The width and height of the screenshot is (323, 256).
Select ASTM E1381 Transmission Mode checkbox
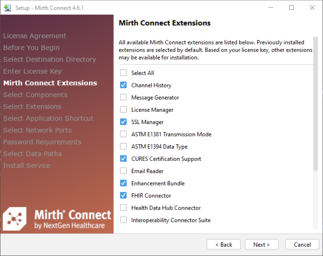(x=123, y=134)
